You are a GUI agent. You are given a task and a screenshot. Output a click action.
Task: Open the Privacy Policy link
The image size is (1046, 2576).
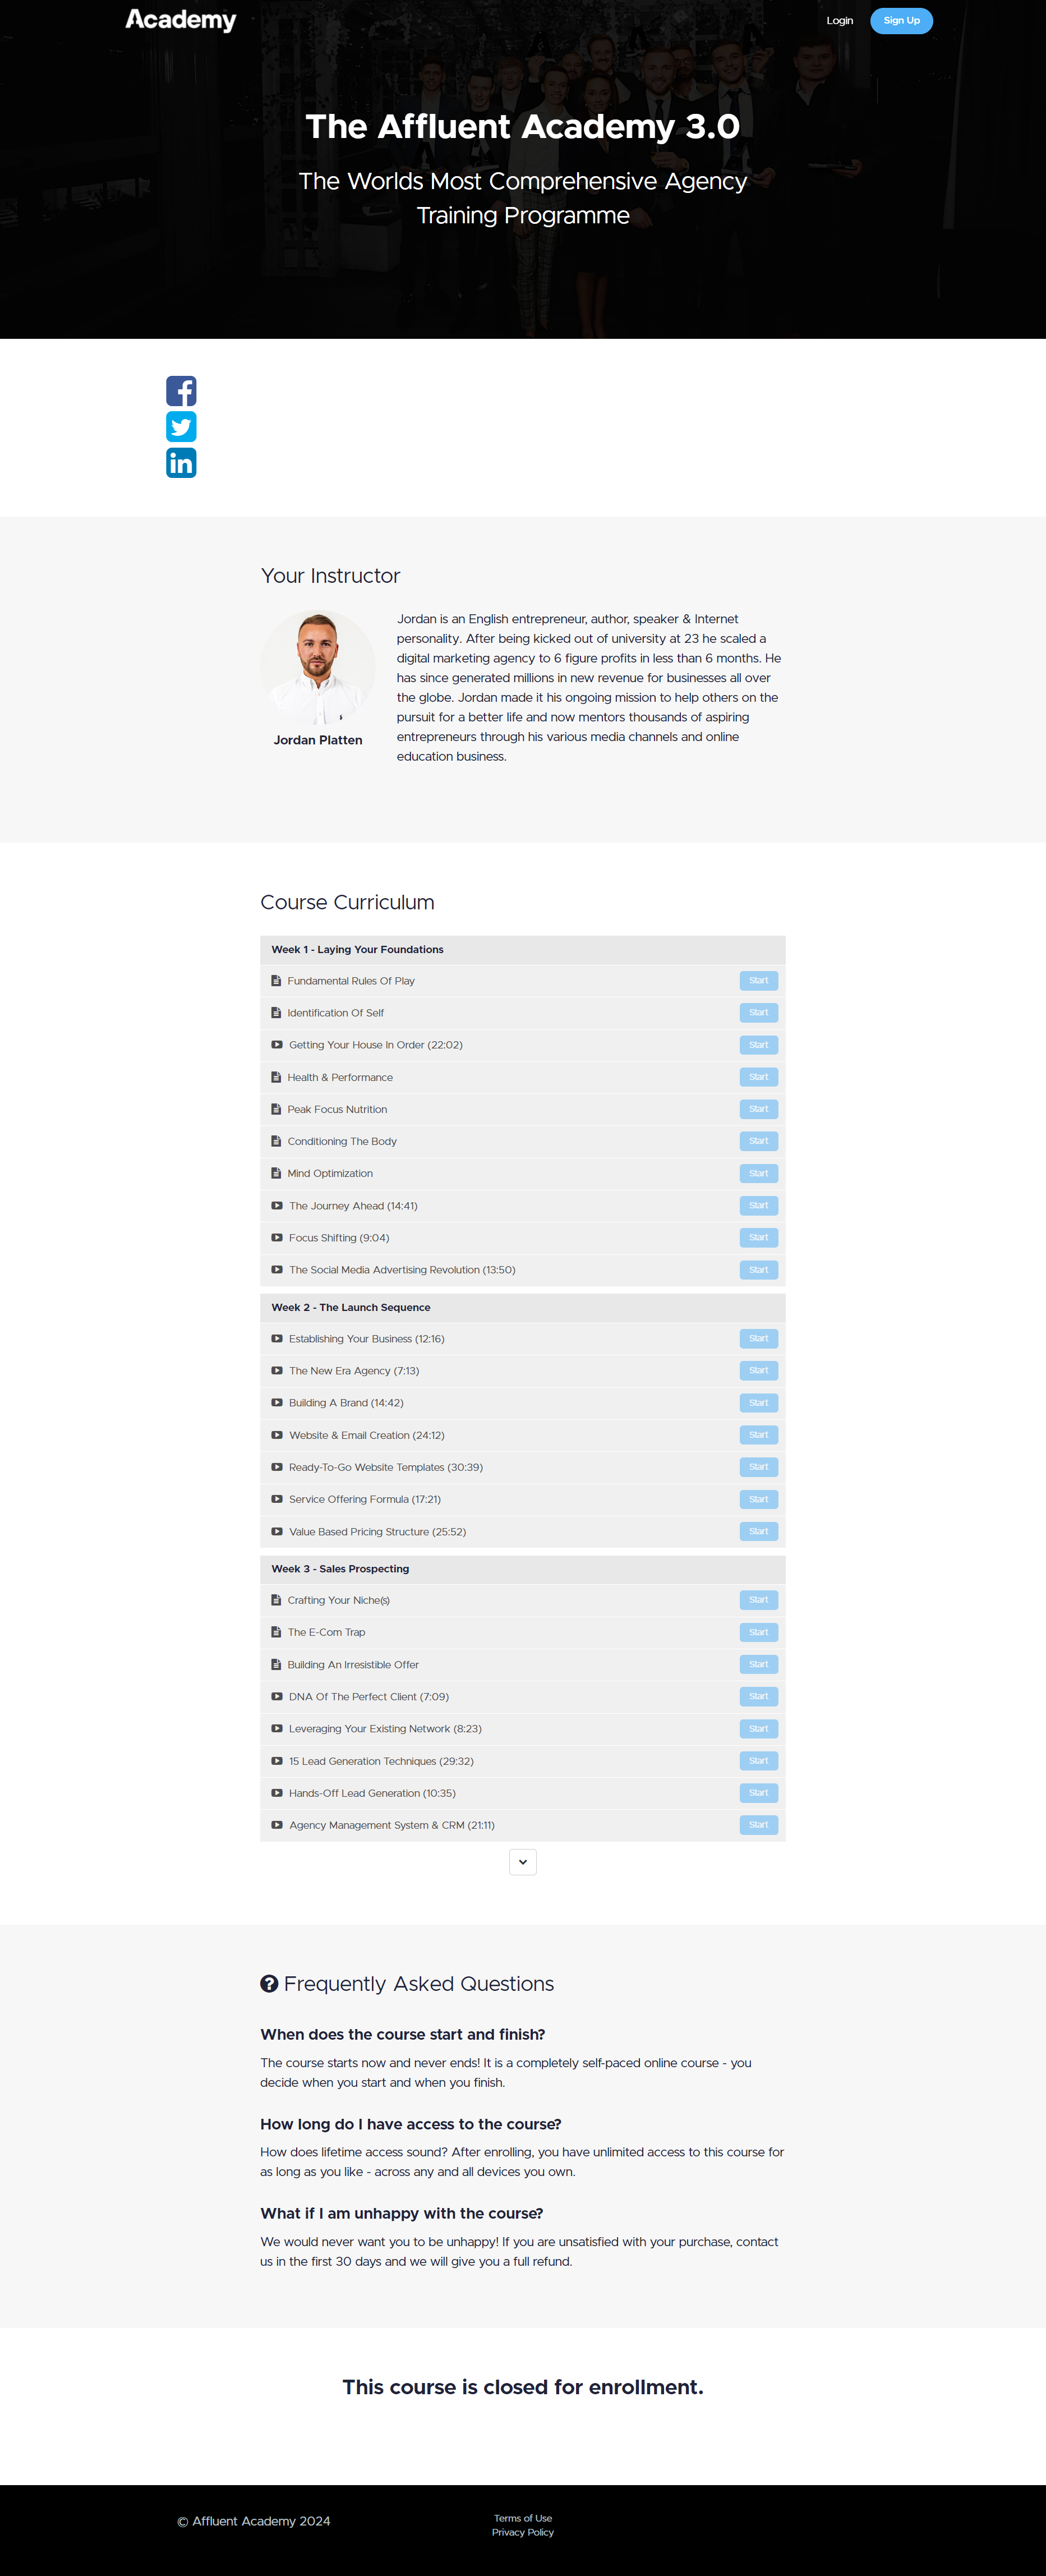[x=523, y=2533]
